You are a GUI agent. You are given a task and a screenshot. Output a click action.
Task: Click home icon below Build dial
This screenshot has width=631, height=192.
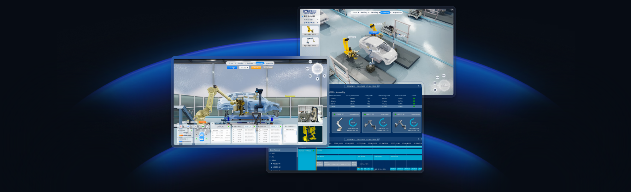[435, 90]
